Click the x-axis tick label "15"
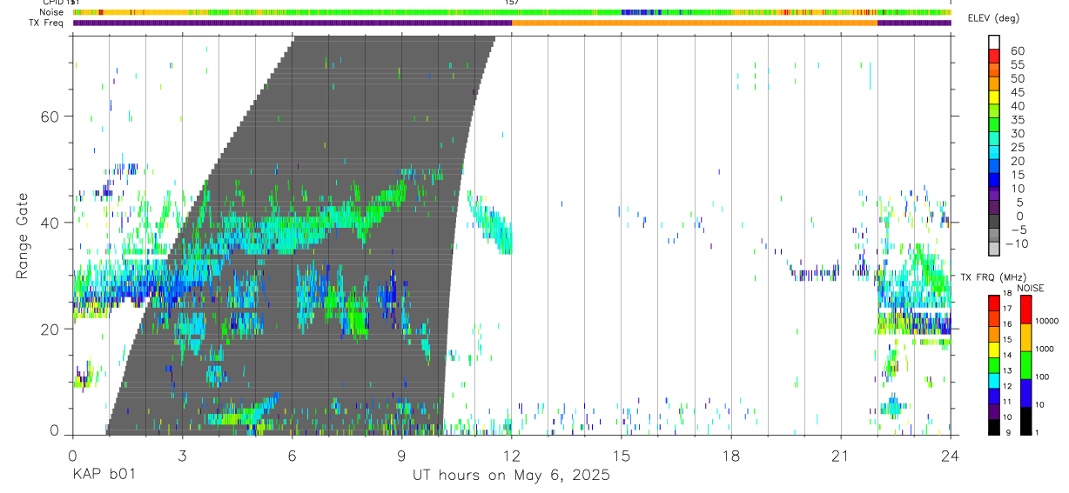Screen dimensions: 1069x493 (622, 455)
